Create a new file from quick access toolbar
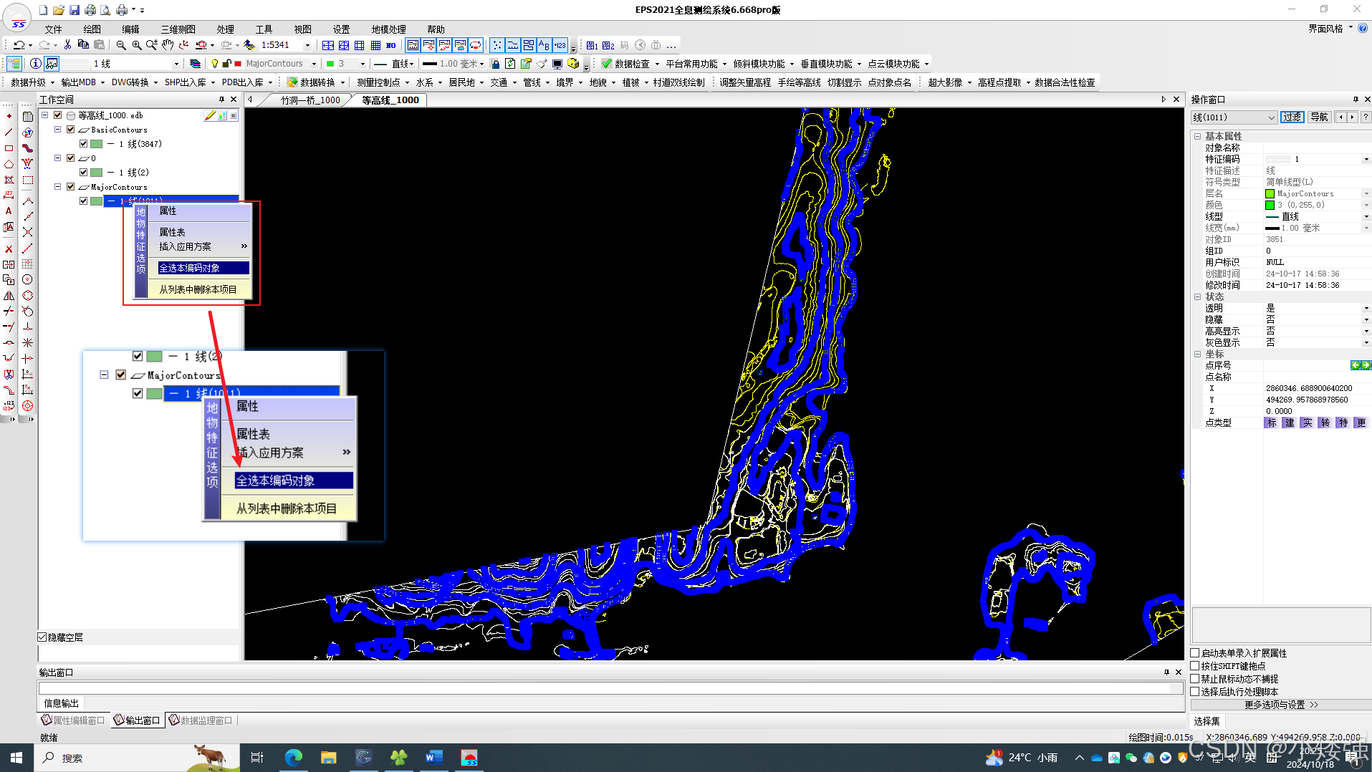The height and width of the screenshot is (772, 1372). point(43,10)
